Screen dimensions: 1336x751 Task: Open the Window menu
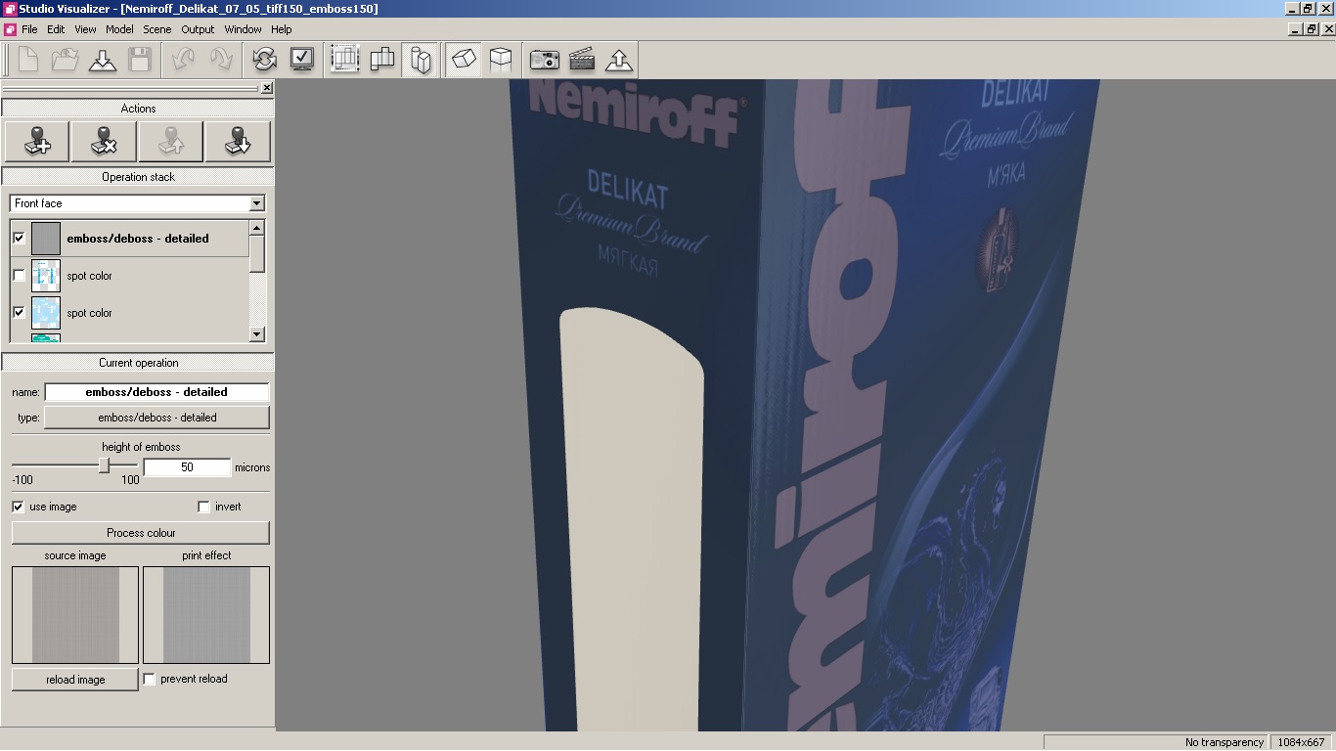243,29
